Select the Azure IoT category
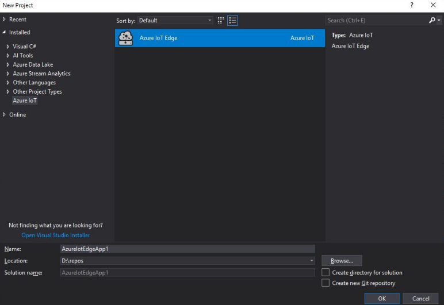444x305 pixels. 25,101
